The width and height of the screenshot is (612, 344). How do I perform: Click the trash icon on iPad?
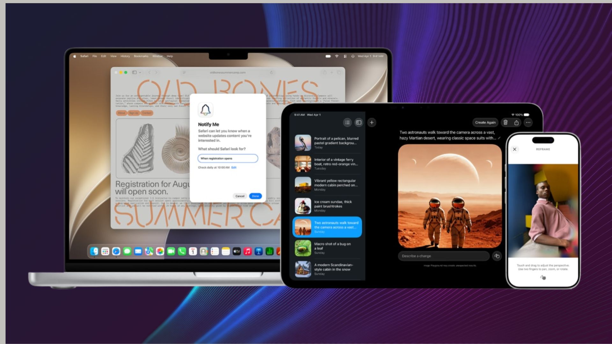click(x=506, y=122)
